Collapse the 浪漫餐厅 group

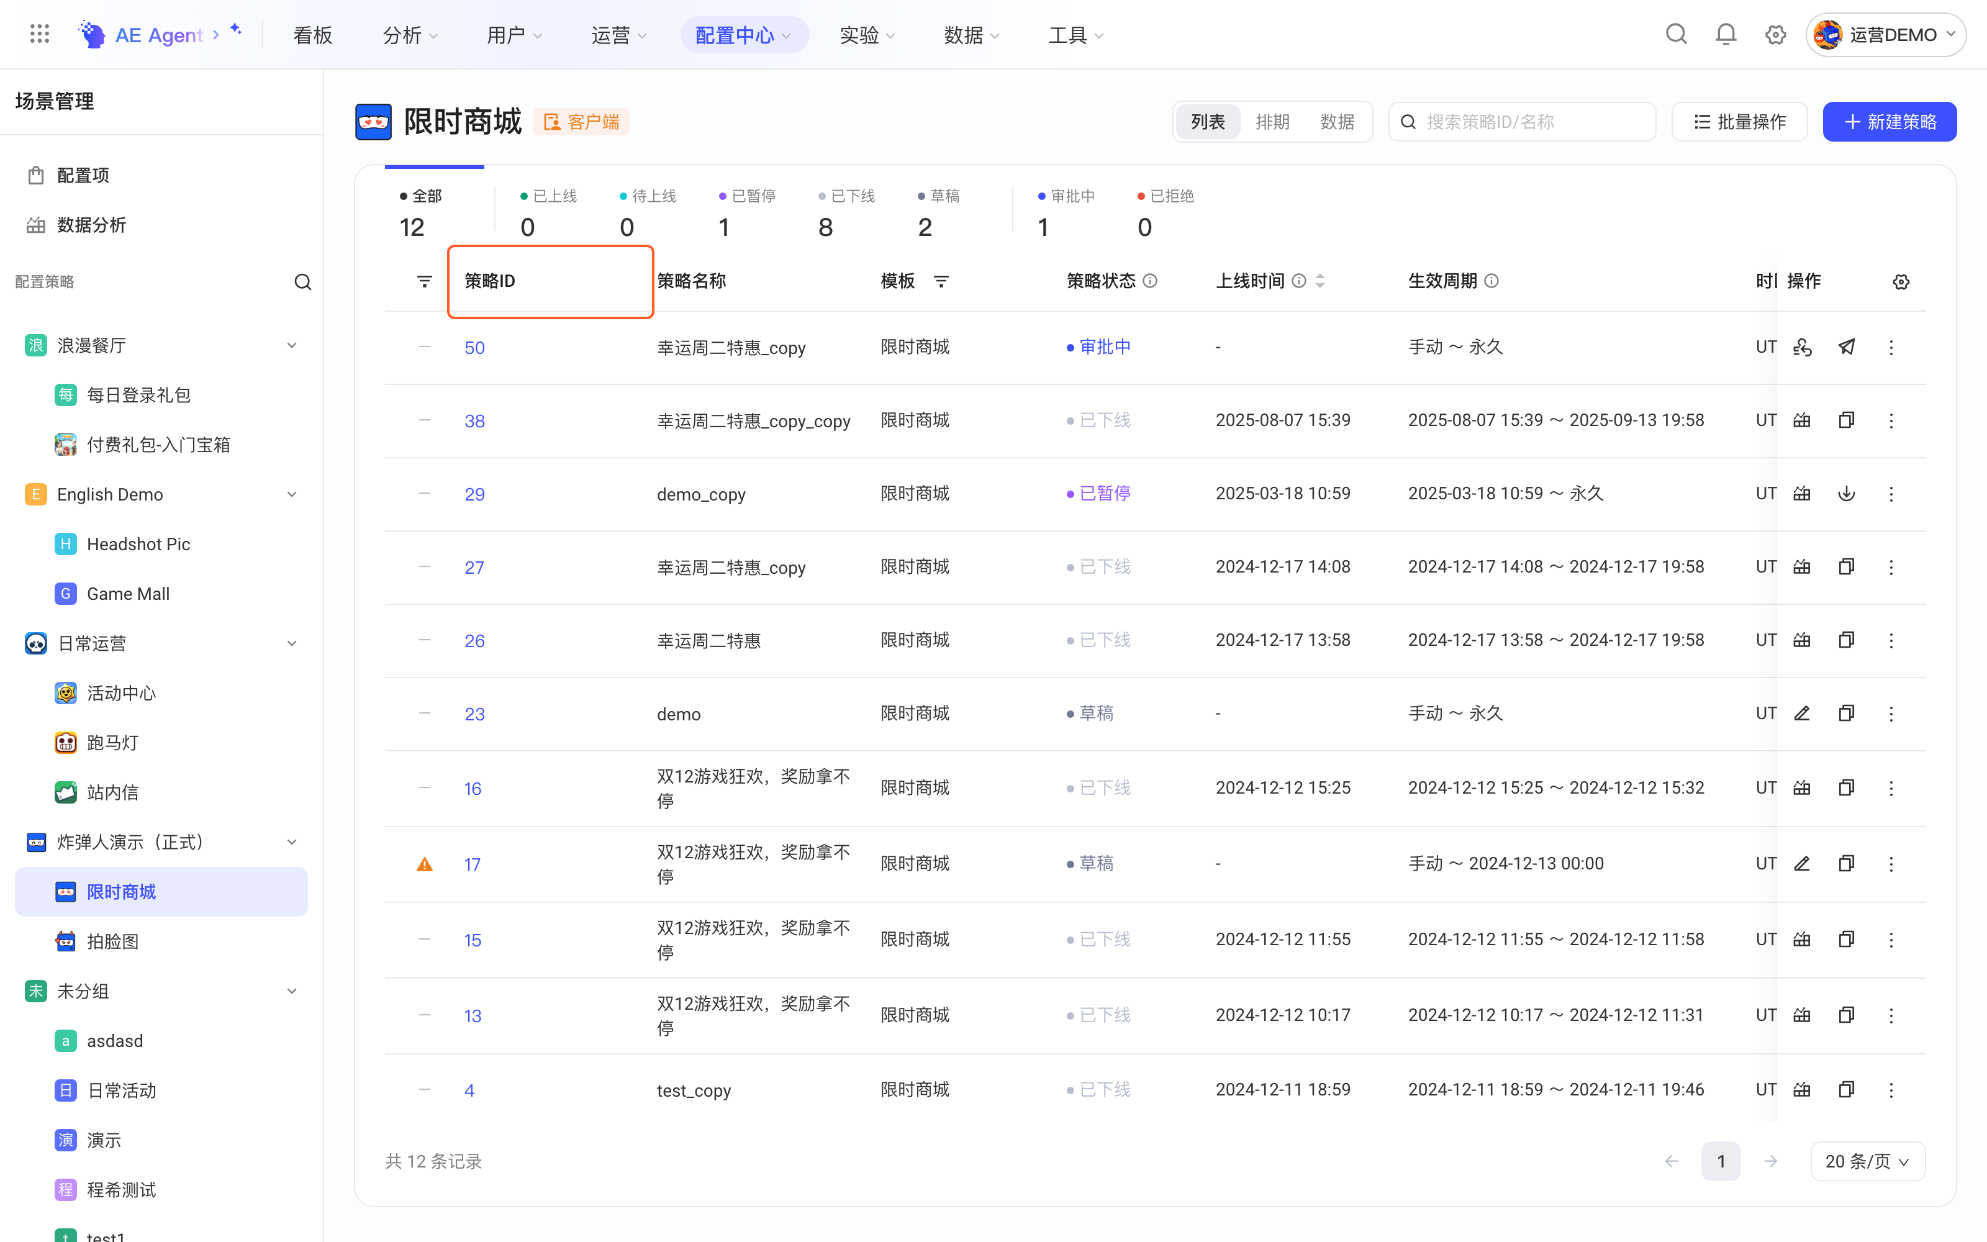pos(291,345)
